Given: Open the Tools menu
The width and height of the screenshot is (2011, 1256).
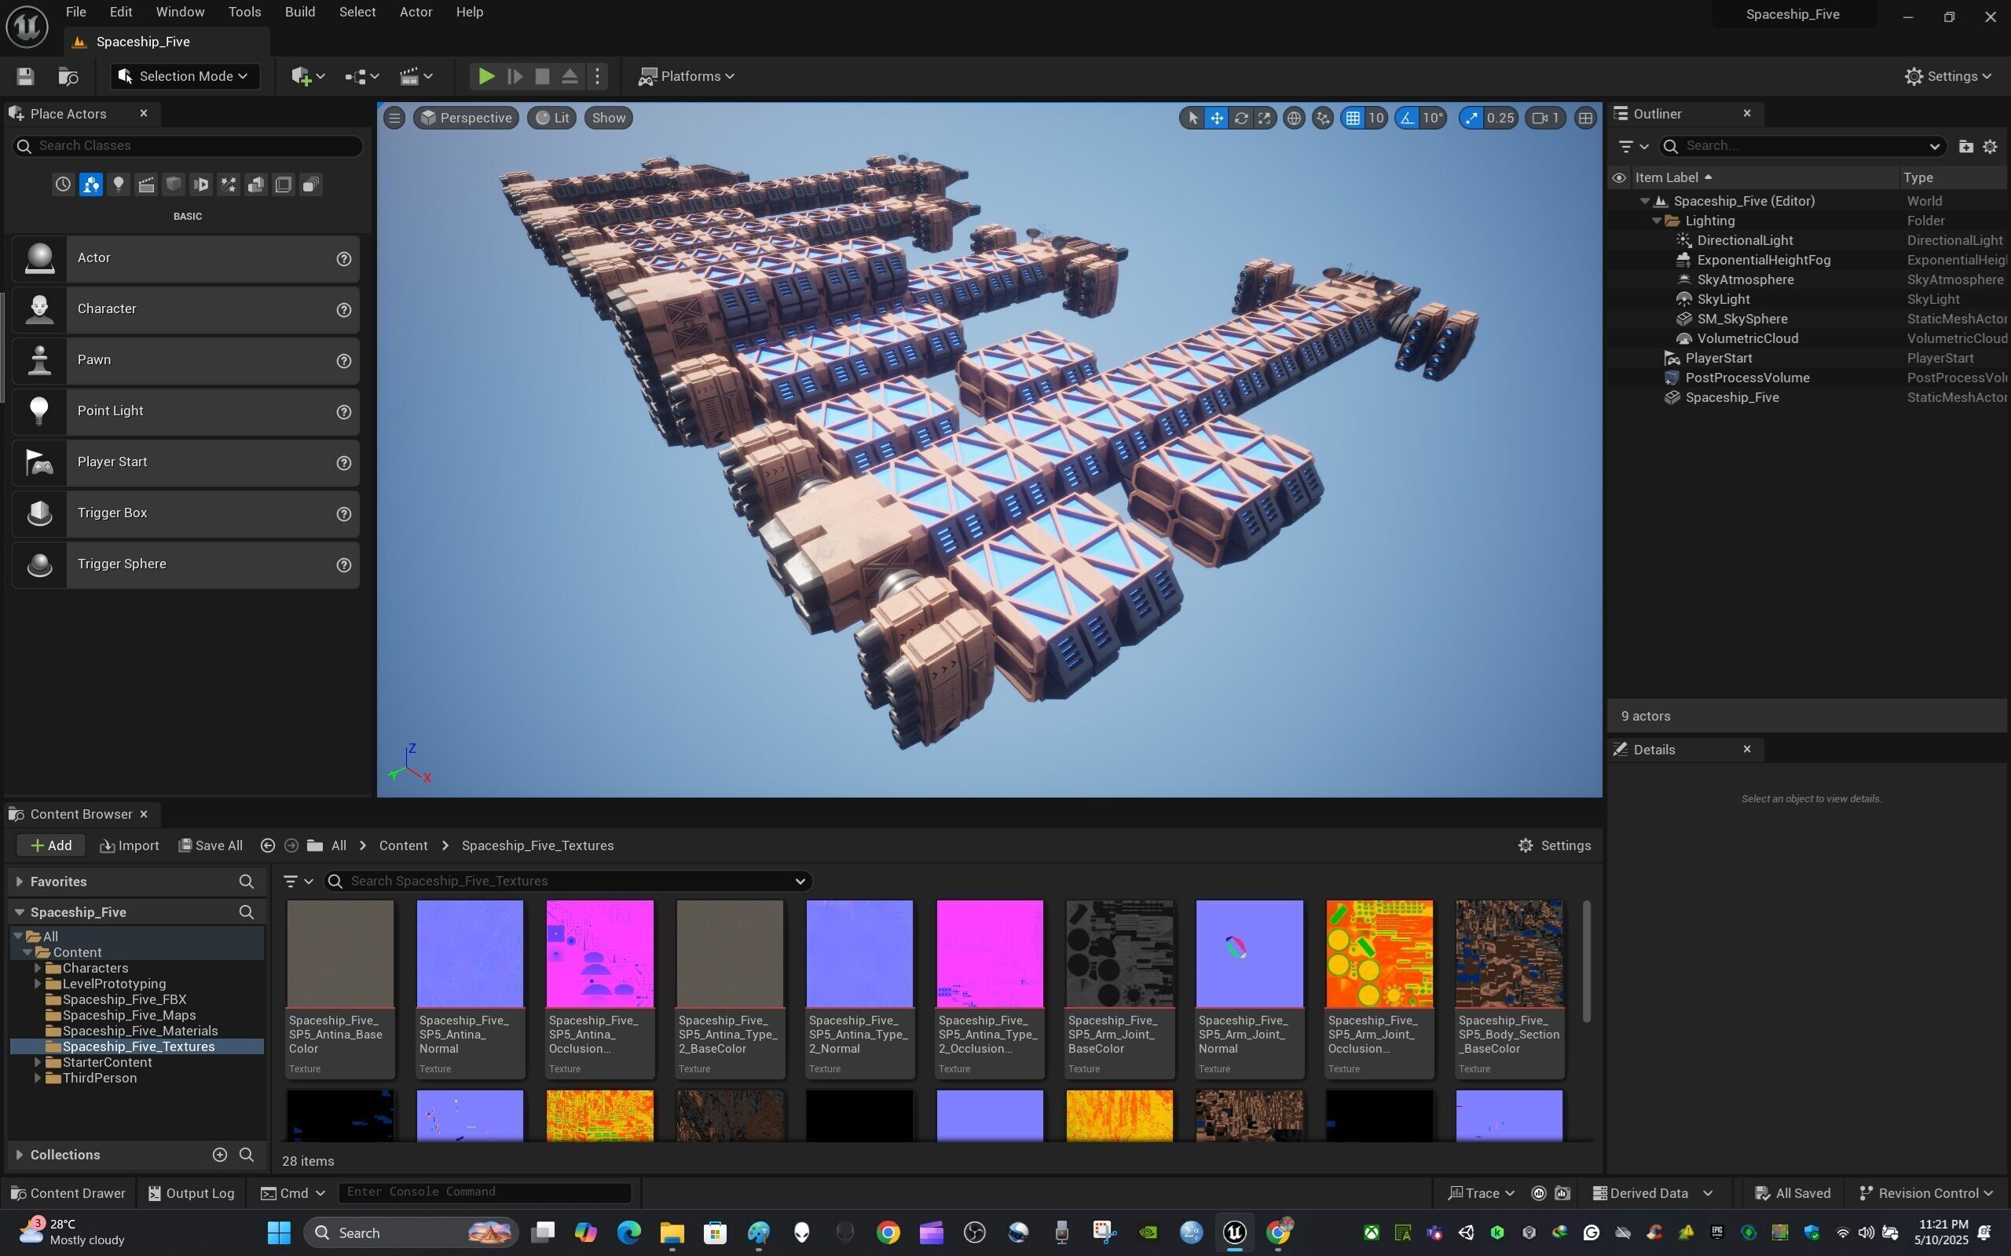Looking at the screenshot, I should pos(244,13).
